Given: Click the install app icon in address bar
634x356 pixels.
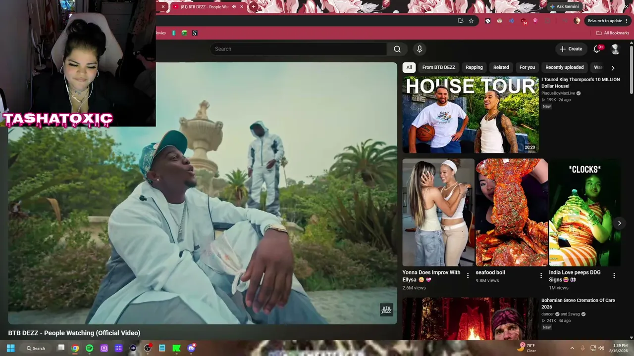Looking at the screenshot, I should [x=460, y=21].
